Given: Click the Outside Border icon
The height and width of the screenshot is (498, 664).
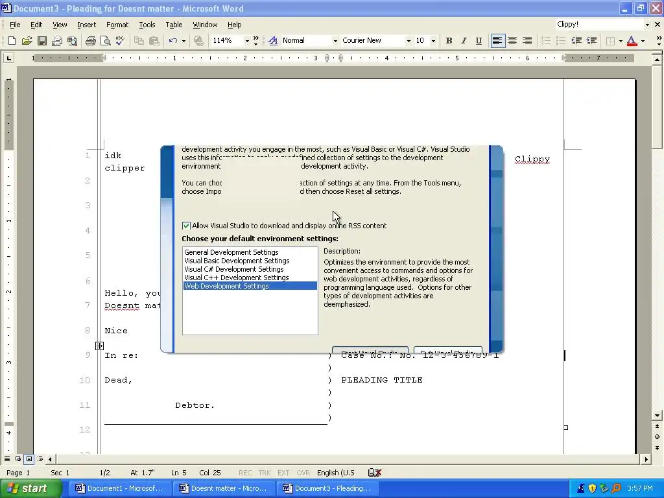Looking at the screenshot, I should (611, 41).
